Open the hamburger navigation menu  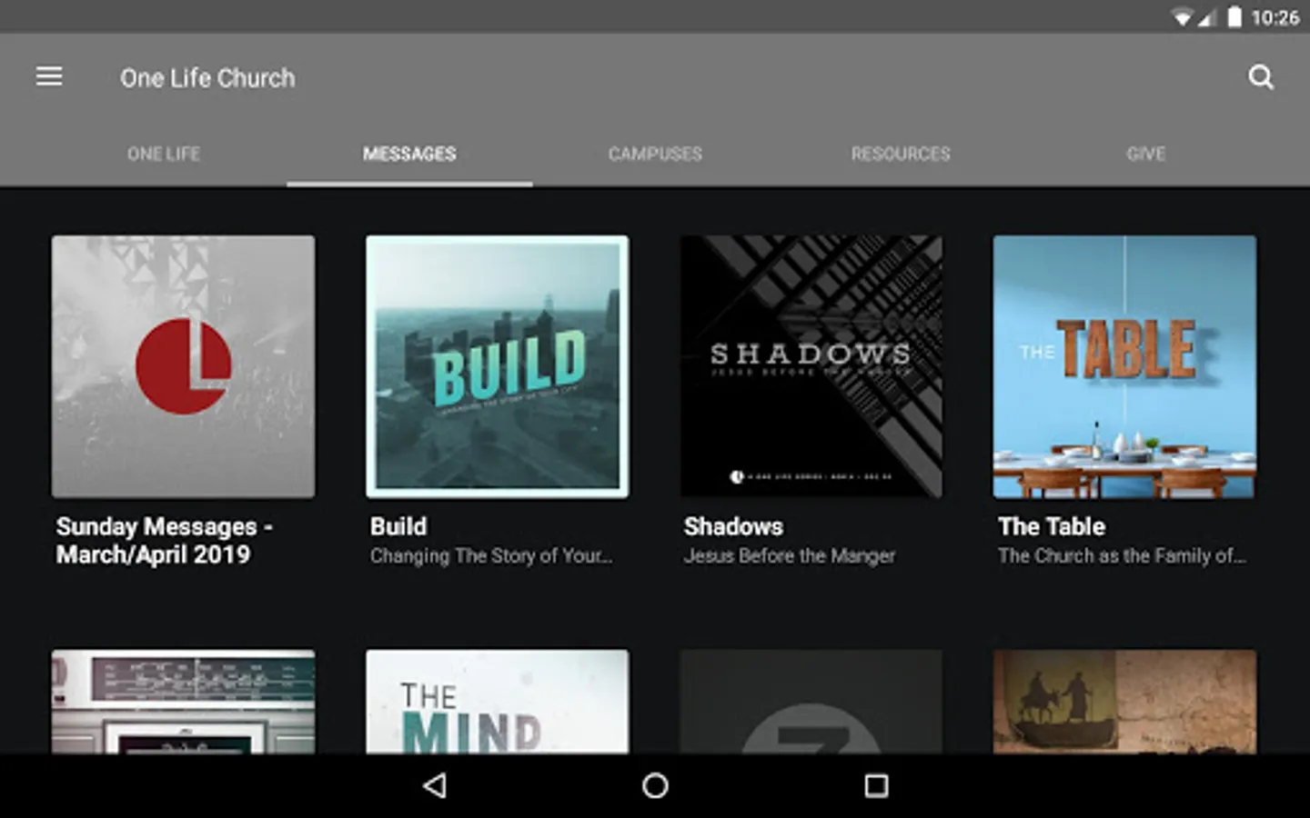coord(49,77)
